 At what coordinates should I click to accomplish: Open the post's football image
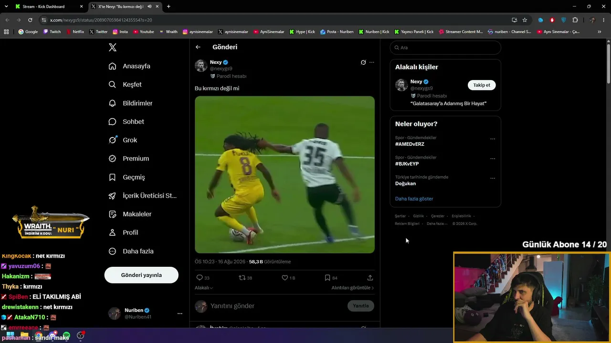click(x=284, y=175)
